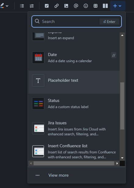
Task: Click the Date calendar icon
Action: click(x=38, y=58)
